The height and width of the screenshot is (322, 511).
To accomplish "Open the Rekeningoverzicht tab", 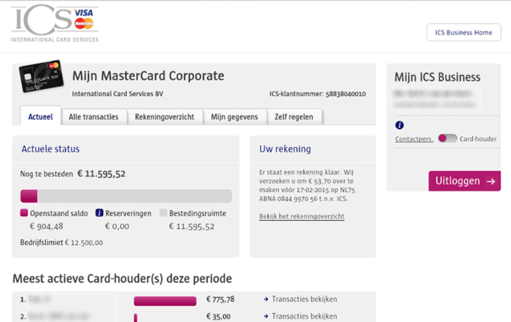I will (x=165, y=117).
